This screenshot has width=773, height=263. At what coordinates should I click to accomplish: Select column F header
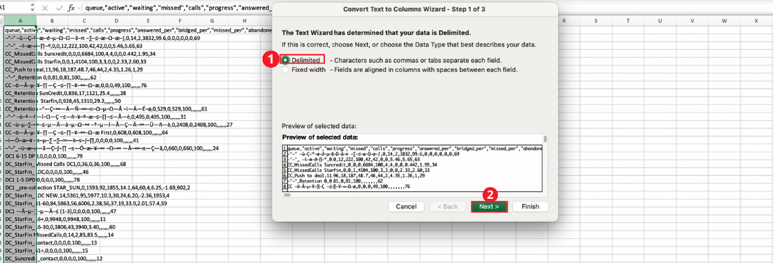tap(180, 21)
